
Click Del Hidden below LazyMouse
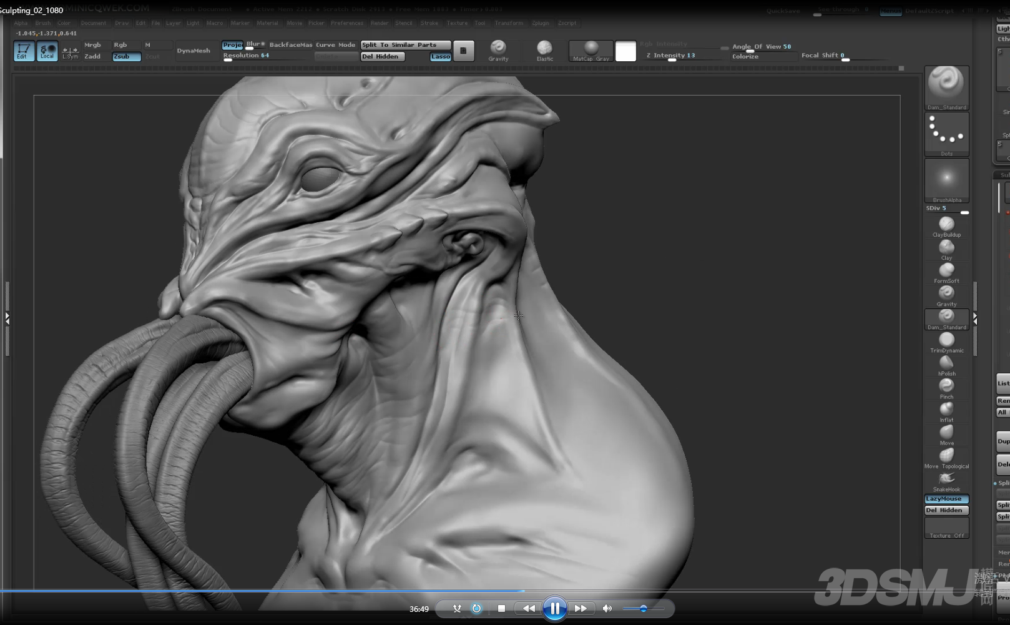click(x=946, y=510)
